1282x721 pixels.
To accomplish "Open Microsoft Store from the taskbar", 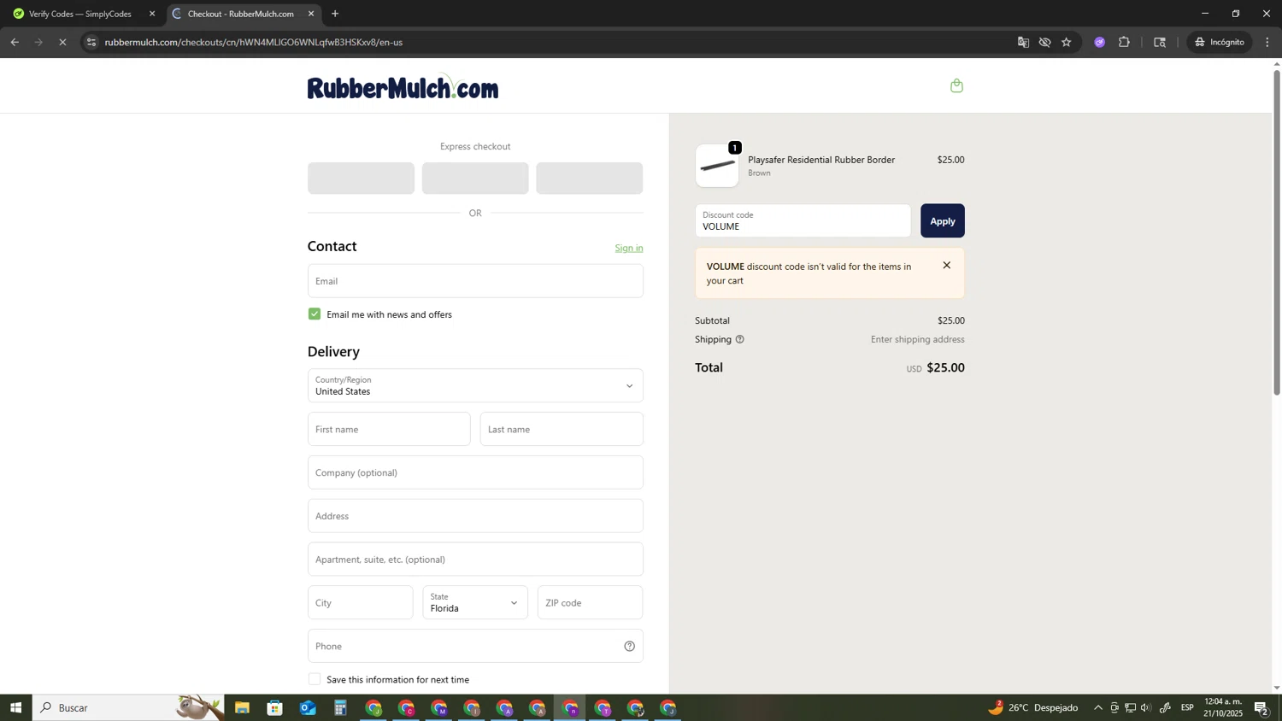I will 274,707.
